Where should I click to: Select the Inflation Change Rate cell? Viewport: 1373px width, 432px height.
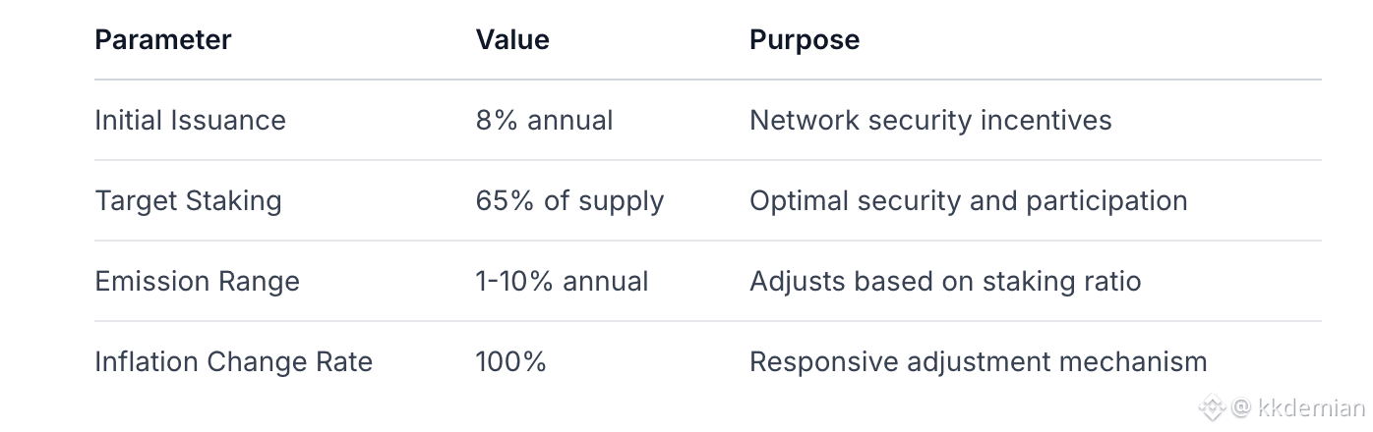pyautogui.click(x=233, y=361)
